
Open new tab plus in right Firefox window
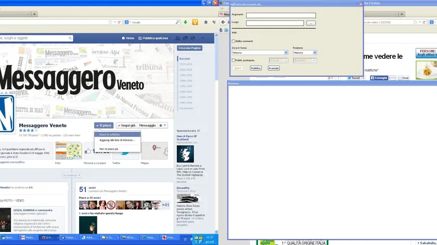402,14
